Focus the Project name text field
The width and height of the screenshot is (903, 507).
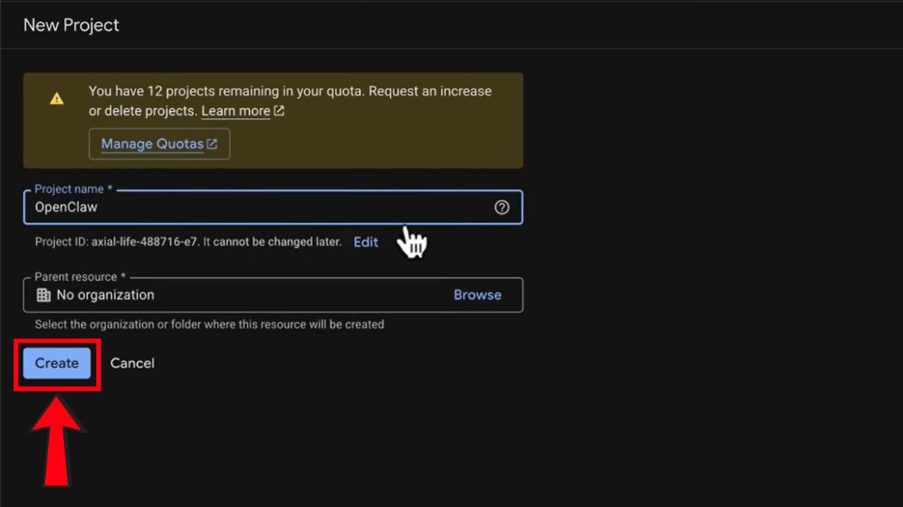point(256,207)
